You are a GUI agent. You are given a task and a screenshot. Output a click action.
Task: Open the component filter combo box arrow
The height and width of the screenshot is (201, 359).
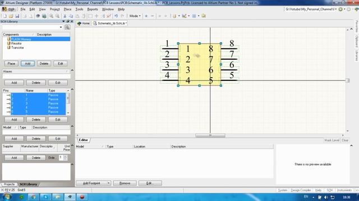click(x=61, y=27)
